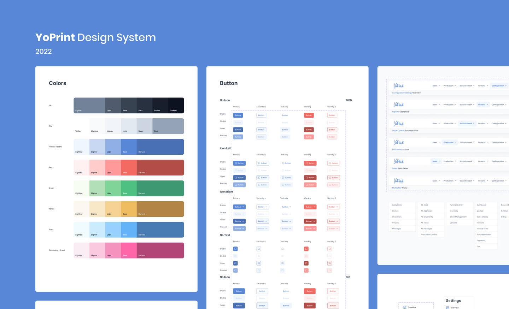Select the Sky Dark color swatch
This screenshot has height=309, width=509.
[168, 126]
